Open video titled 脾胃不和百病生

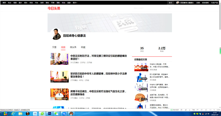98,93
